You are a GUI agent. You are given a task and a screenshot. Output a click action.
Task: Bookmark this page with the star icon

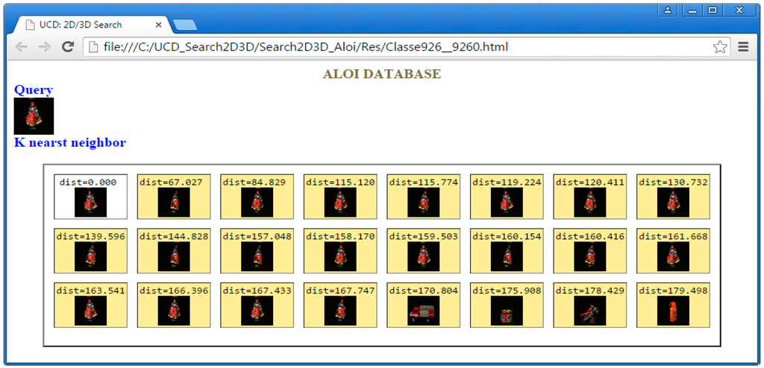(720, 47)
